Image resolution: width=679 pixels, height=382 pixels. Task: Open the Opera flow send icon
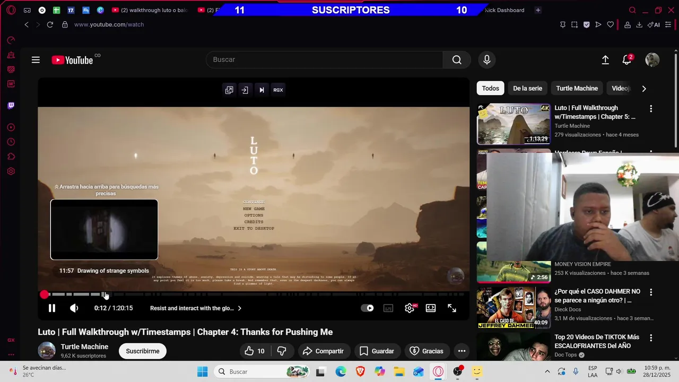(x=598, y=24)
